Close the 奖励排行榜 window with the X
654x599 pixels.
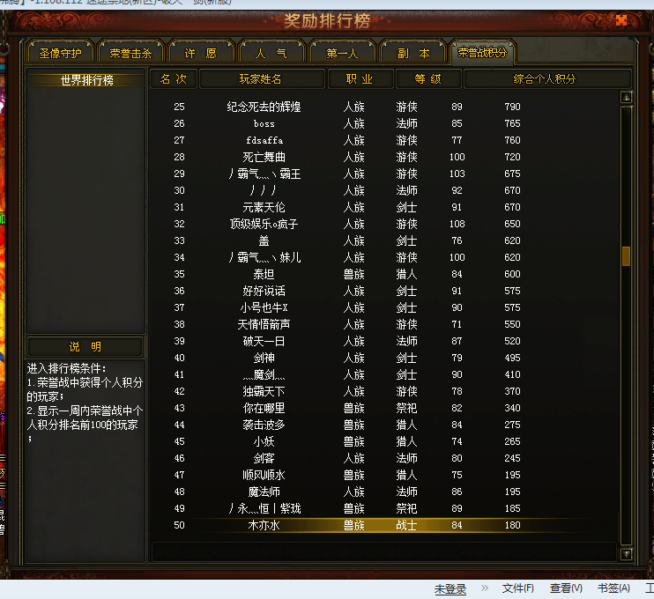tap(621, 20)
